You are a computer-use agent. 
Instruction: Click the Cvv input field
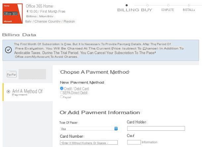click(134, 142)
